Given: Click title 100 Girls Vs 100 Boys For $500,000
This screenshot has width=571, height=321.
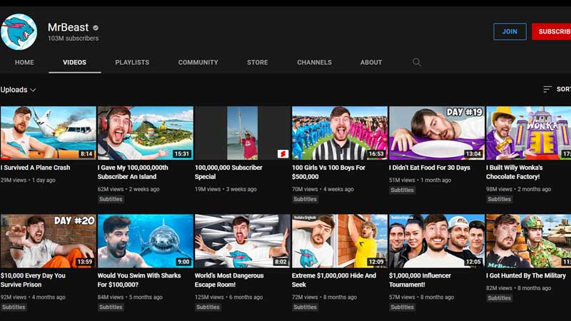Looking at the screenshot, I should point(328,172).
